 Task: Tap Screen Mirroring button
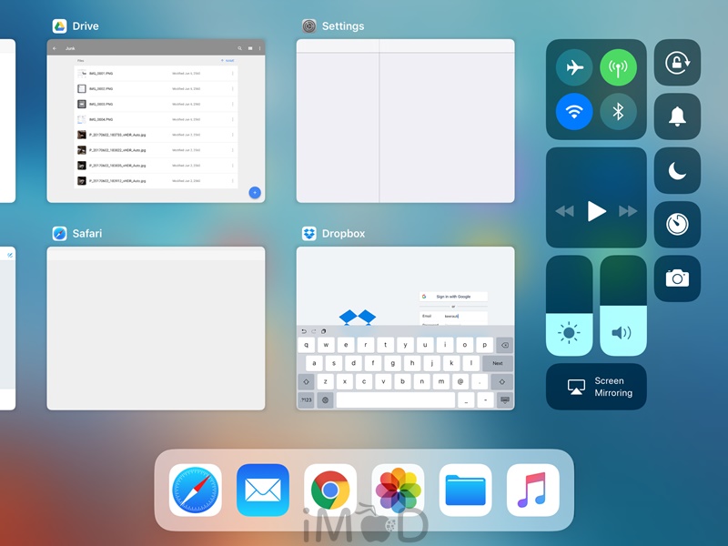click(596, 387)
